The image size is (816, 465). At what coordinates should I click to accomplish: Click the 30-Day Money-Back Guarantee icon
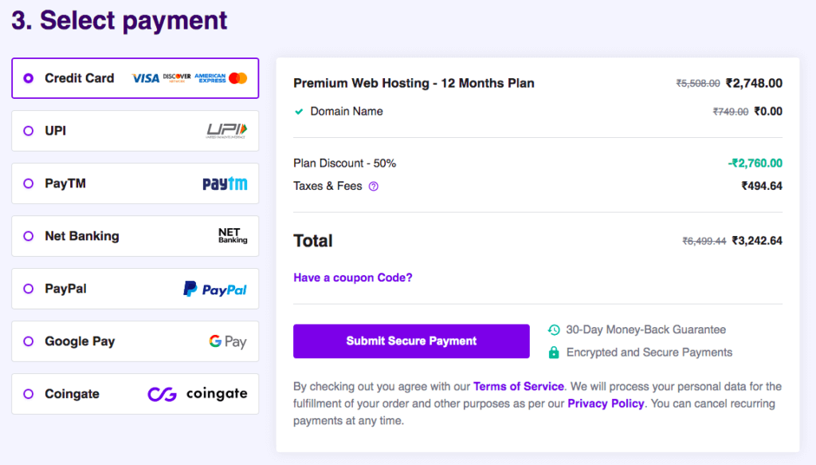pos(554,329)
